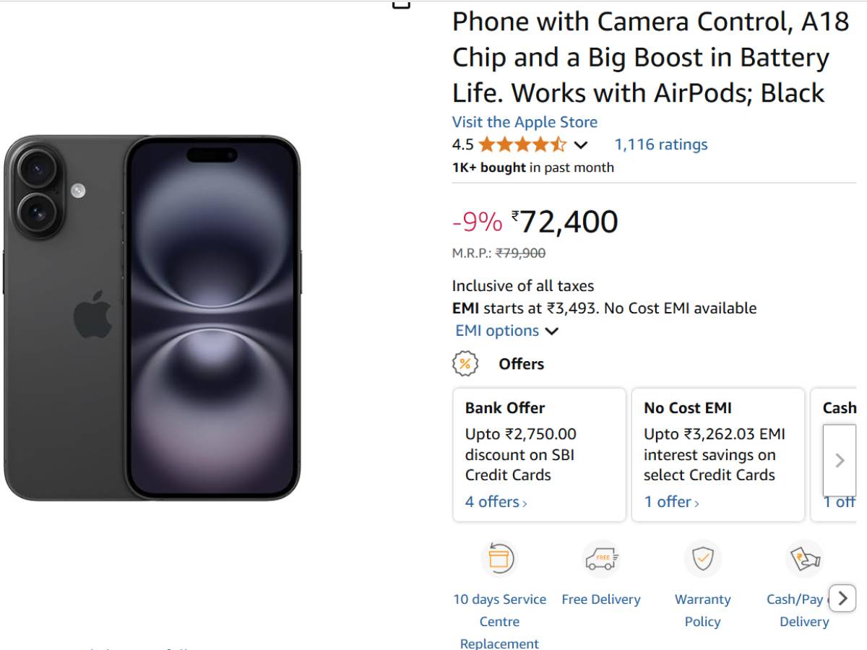This screenshot has height=650, width=867.
Task: Click the Free Delivery text link
Action: coord(601,599)
